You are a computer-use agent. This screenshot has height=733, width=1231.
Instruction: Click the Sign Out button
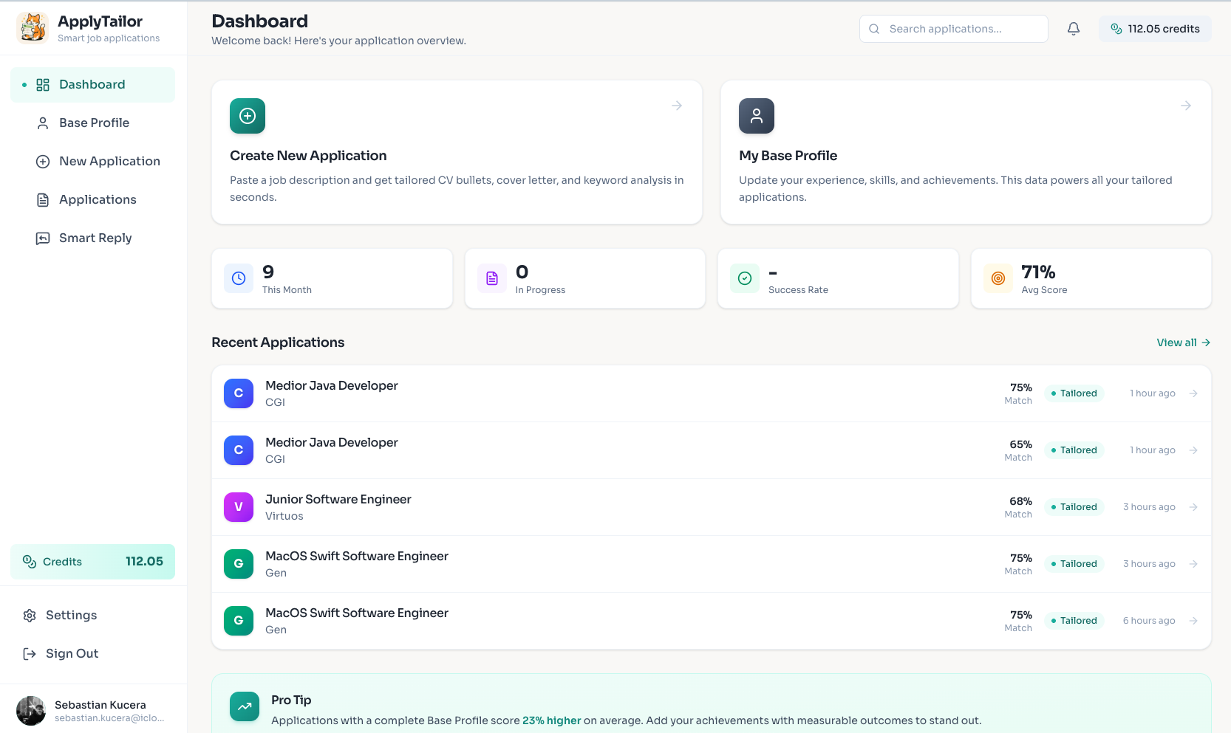[x=71, y=653]
